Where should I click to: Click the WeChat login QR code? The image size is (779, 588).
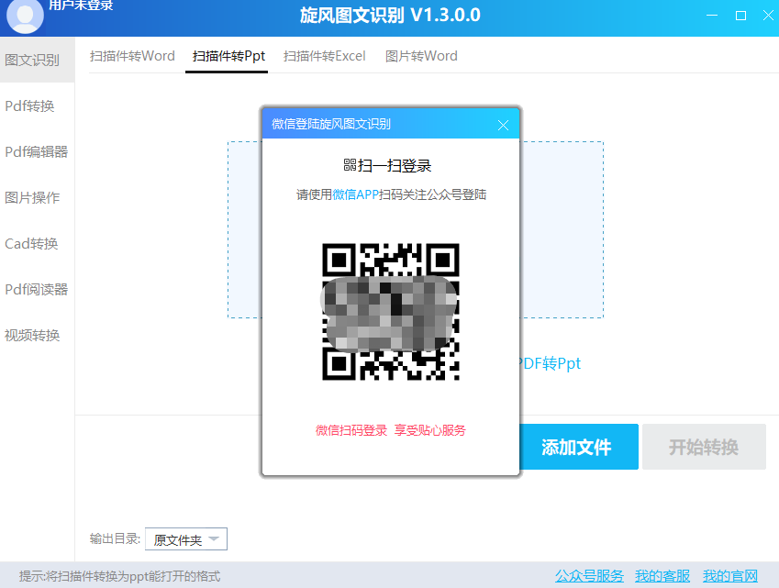coord(390,312)
